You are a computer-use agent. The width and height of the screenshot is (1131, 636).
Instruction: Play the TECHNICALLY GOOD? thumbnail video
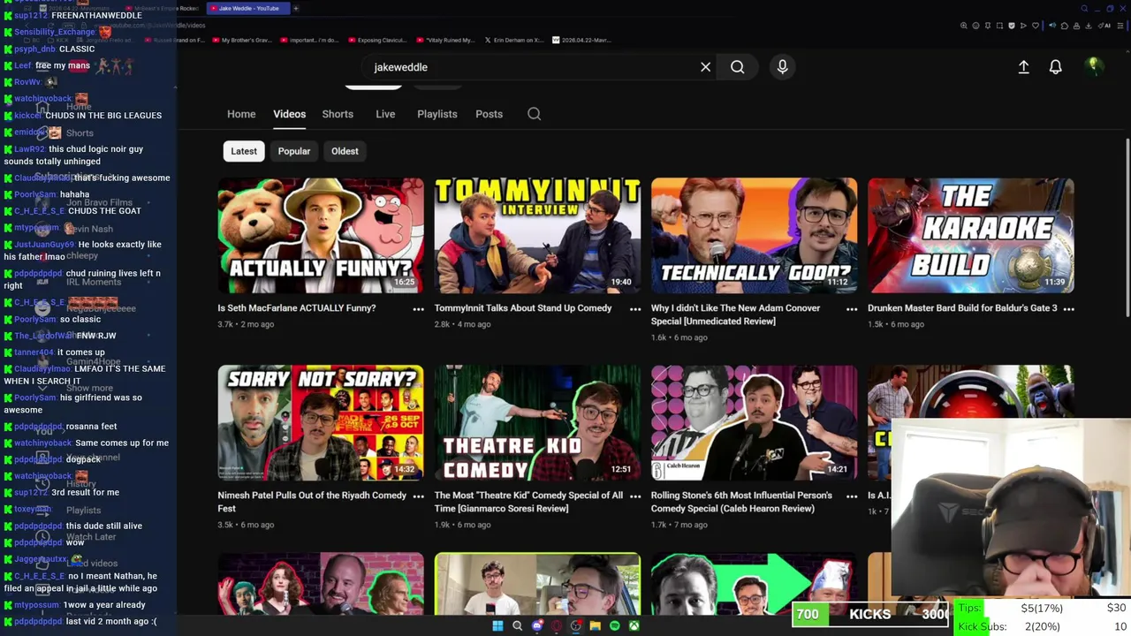point(754,235)
